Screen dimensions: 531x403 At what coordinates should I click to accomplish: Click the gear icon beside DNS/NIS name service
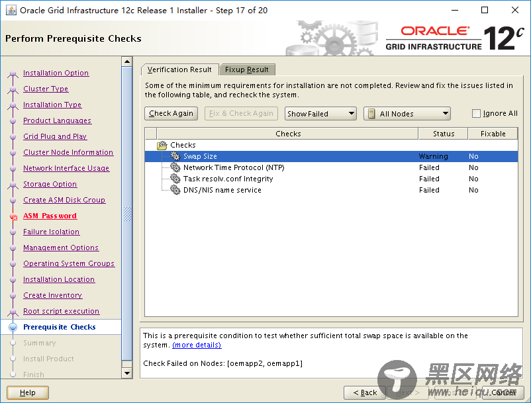tap(175, 189)
